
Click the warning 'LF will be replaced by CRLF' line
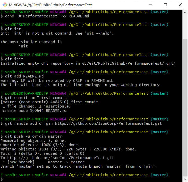pos(57,81)
